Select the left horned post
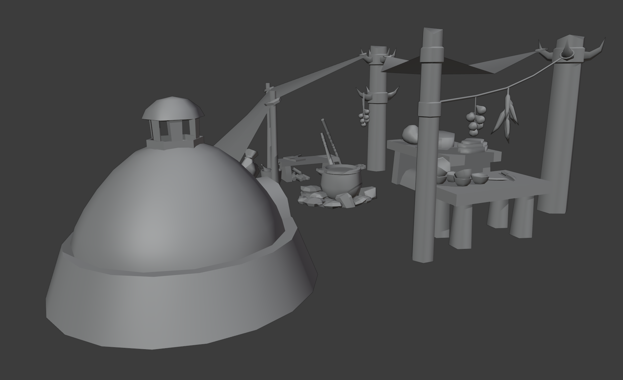The width and height of the screenshot is (623, 380). (377, 107)
